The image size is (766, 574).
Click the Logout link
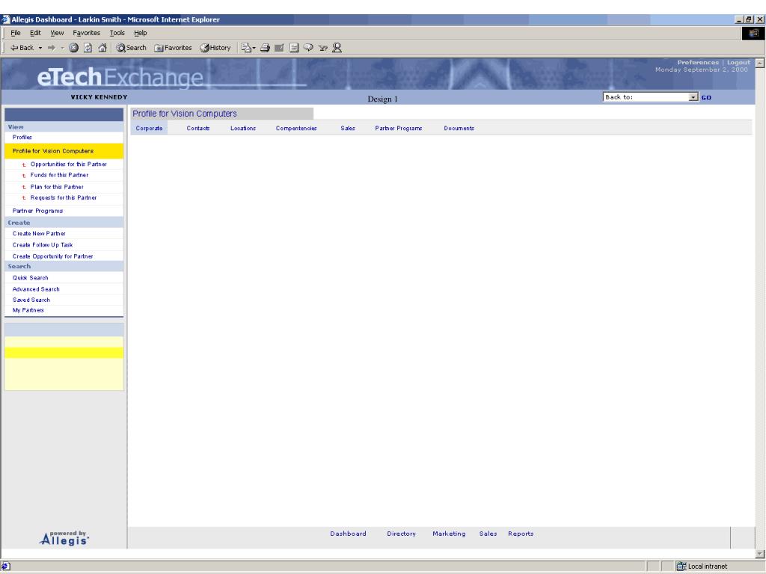(738, 63)
